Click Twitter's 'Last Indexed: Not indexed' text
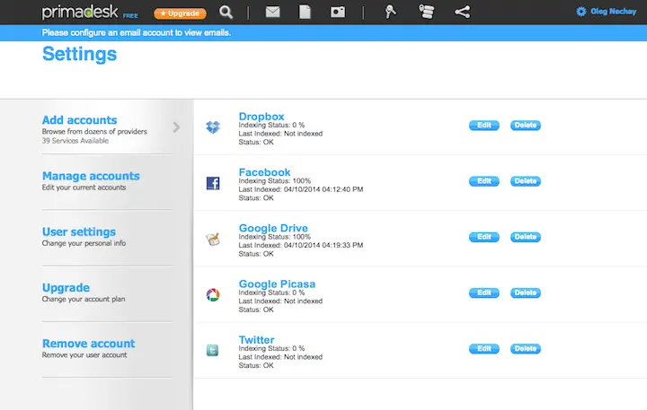Image resolution: width=647 pixels, height=410 pixels. click(280, 357)
